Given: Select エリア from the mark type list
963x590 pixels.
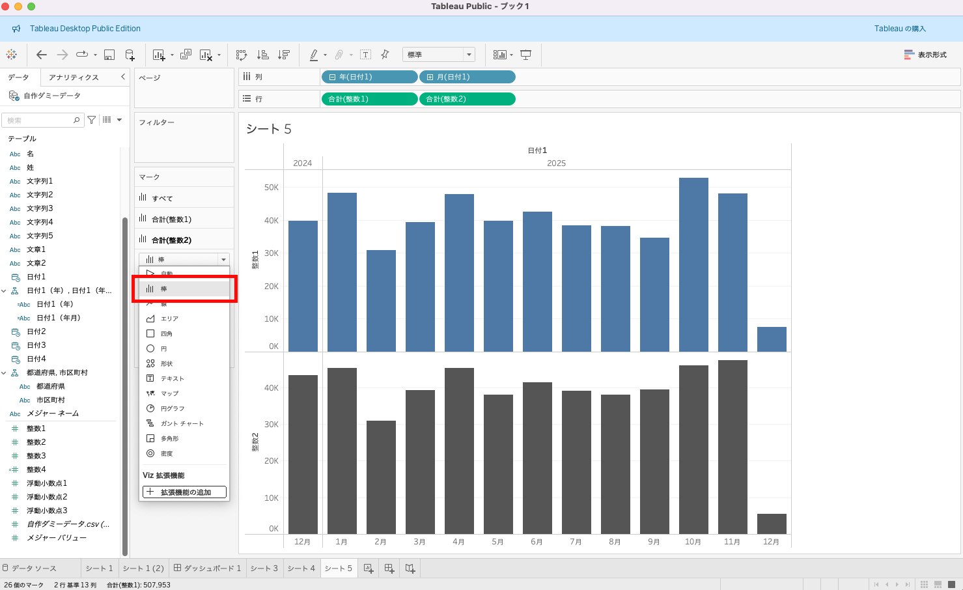Looking at the screenshot, I should [x=169, y=318].
